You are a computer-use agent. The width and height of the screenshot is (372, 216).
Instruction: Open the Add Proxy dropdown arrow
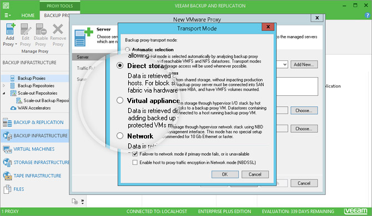pyautogui.click(x=16, y=44)
